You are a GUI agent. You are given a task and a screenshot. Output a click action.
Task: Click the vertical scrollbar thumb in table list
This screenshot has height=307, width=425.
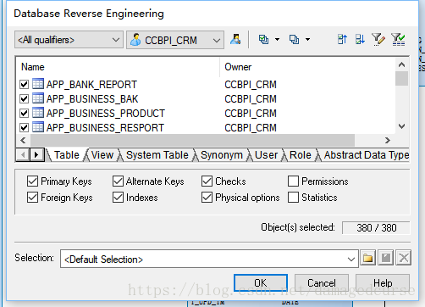point(401,78)
